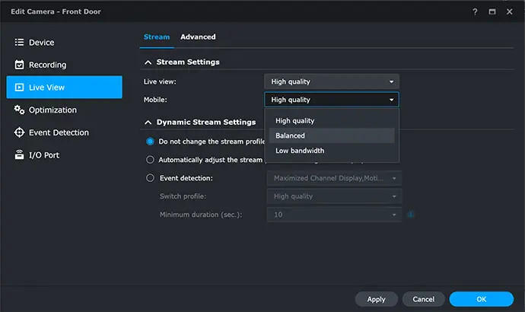Click the Event Detection crosshair icon

point(20,132)
